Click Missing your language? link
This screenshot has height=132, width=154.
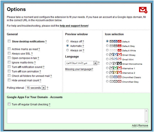79,69
